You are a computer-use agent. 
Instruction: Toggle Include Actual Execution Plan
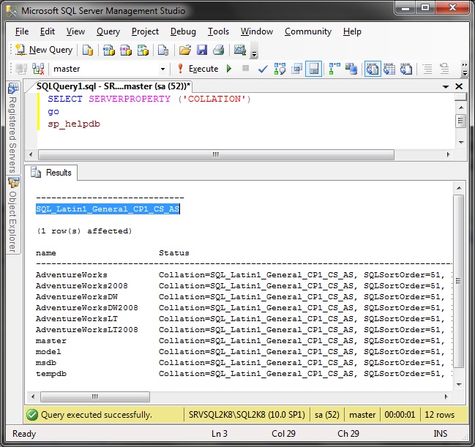point(334,69)
